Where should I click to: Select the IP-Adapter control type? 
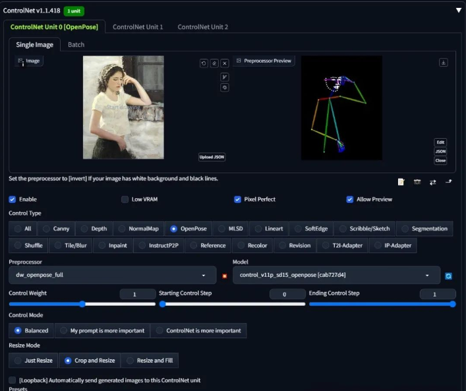click(393, 246)
